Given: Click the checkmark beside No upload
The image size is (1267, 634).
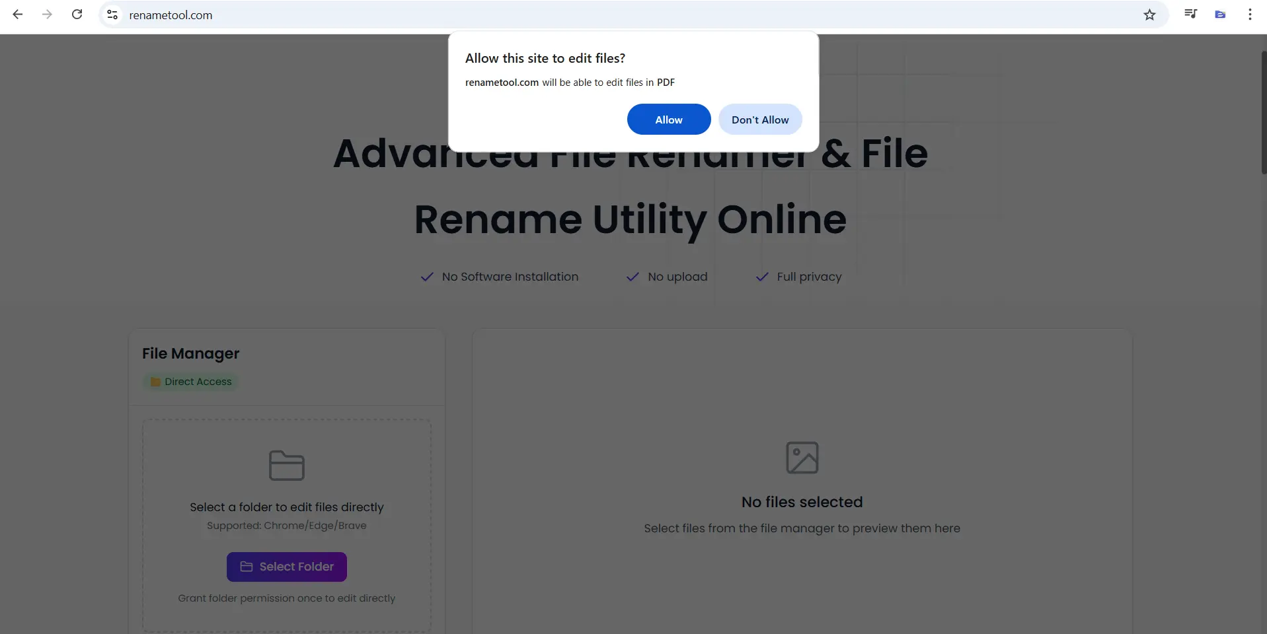Looking at the screenshot, I should point(633,277).
